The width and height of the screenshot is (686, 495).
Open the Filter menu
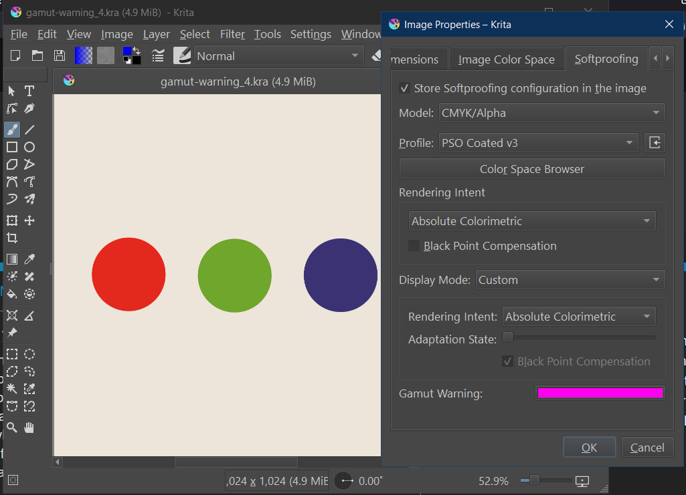(232, 34)
